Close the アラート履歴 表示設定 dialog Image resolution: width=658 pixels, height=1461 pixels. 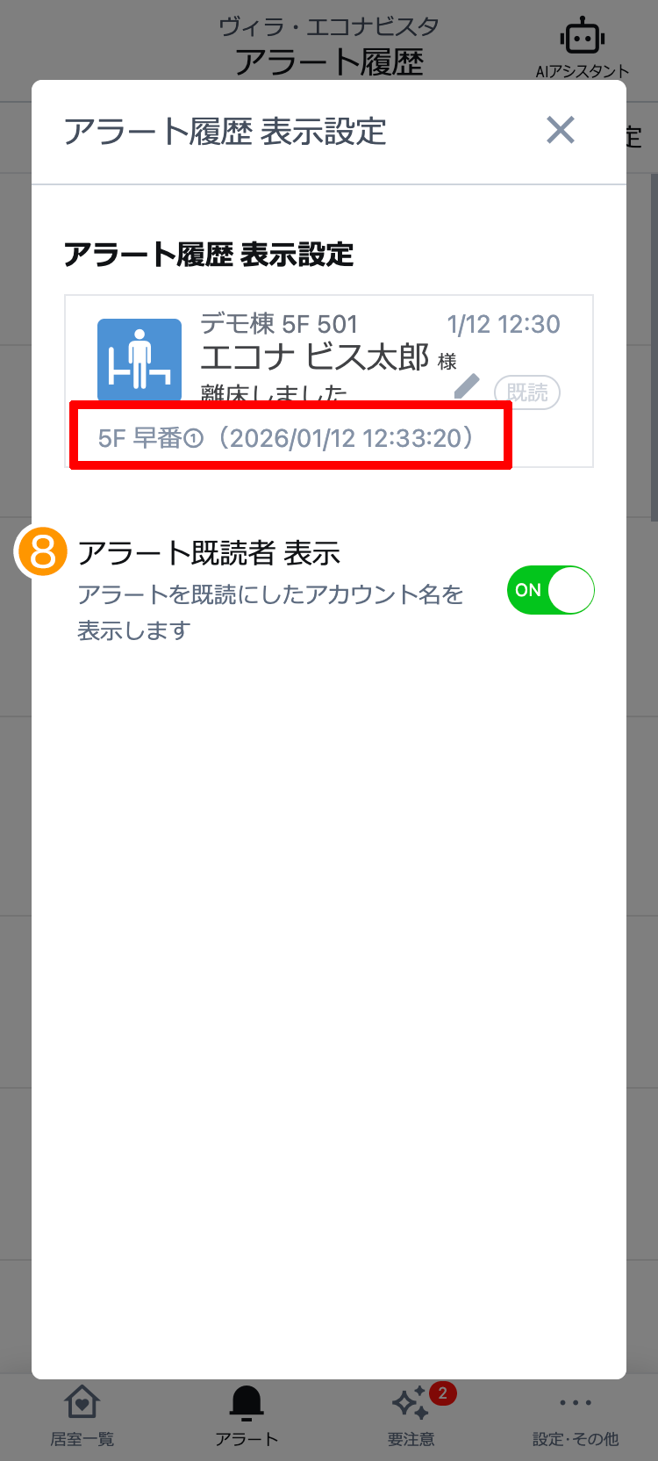561,130
